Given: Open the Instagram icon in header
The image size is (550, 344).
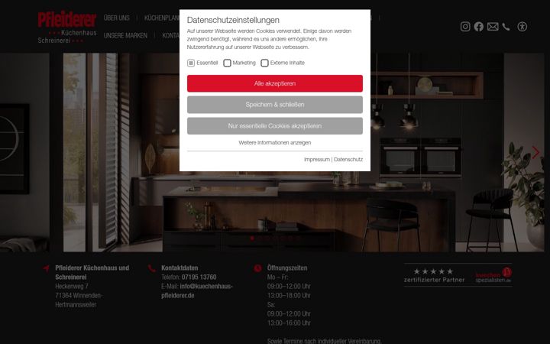Looking at the screenshot, I should 465,27.
